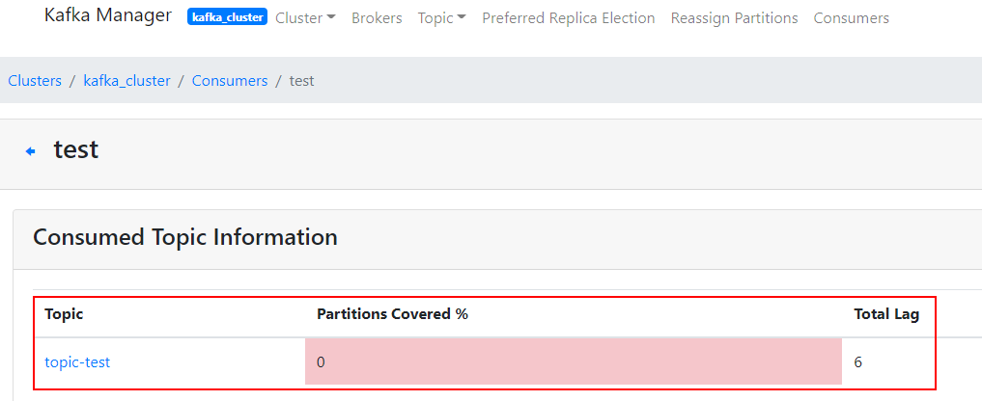Click the Kafka Manager brand title
Image resolution: width=982 pixels, height=401 pixels.
click(108, 16)
